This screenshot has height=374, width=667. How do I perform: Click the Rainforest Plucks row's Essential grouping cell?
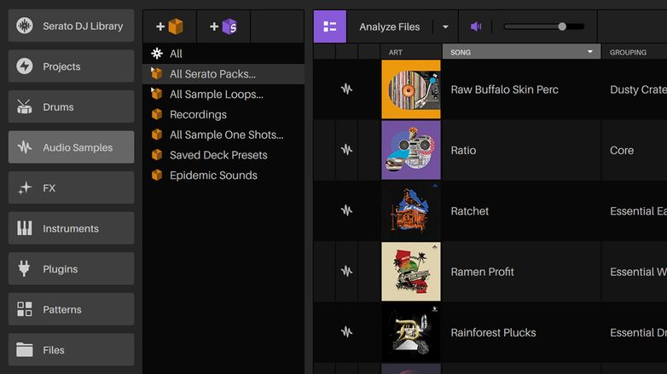635,332
